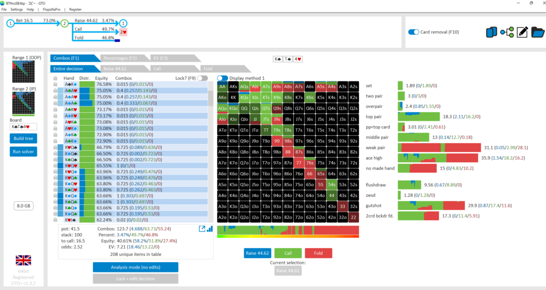This screenshot has height=290, width=546.
Task: Click the export pop-out icon in summary box
Action: point(203,228)
